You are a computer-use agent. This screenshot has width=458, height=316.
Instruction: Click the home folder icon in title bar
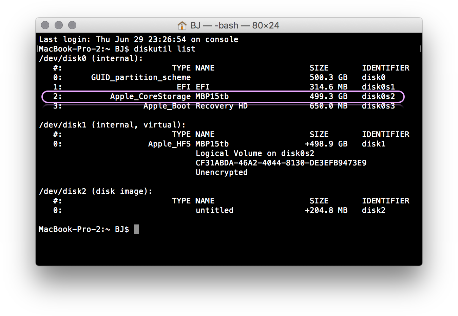pyautogui.click(x=182, y=25)
